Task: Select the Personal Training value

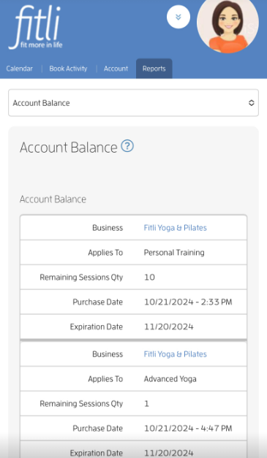Action: pos(174,253)
